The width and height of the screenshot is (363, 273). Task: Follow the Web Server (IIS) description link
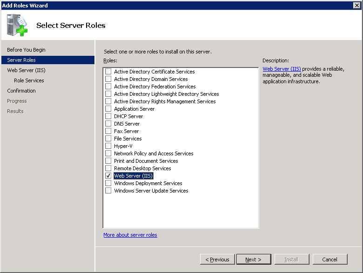coord(282,69)
